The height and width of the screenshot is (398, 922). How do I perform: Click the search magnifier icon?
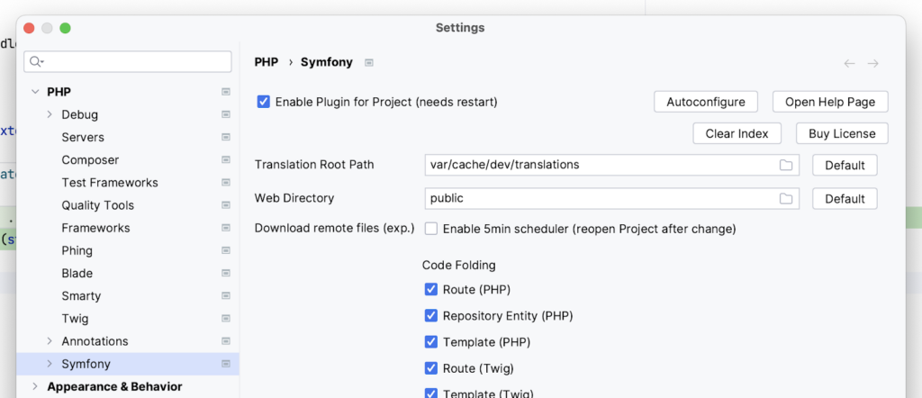tap(37, 61)
